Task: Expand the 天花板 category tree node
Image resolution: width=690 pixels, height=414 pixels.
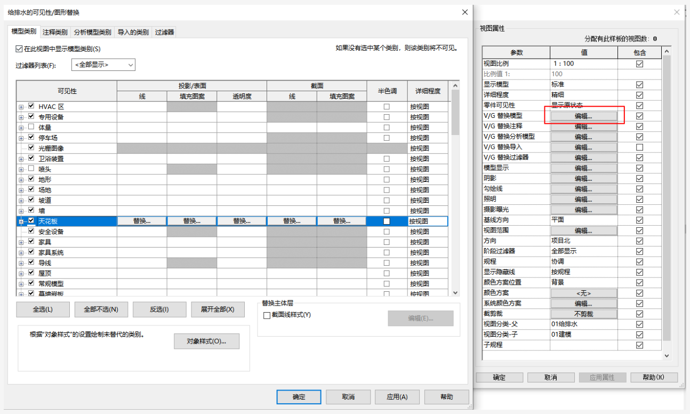Action: coord(21,221)
